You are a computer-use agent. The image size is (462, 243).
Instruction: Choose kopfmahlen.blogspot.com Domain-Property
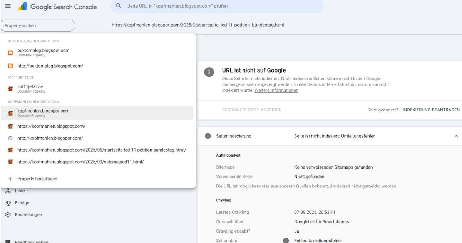click(x=43, y=113)
